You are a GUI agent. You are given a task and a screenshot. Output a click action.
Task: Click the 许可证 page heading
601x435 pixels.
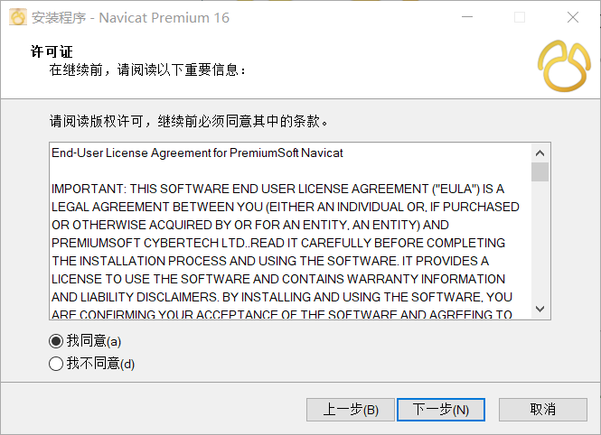pyautogui.click(x=52, y=51)
